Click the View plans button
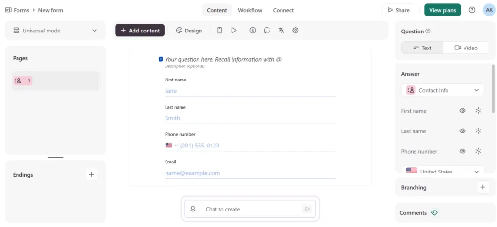This screenshot has height=227, width=497. (443, 10)
